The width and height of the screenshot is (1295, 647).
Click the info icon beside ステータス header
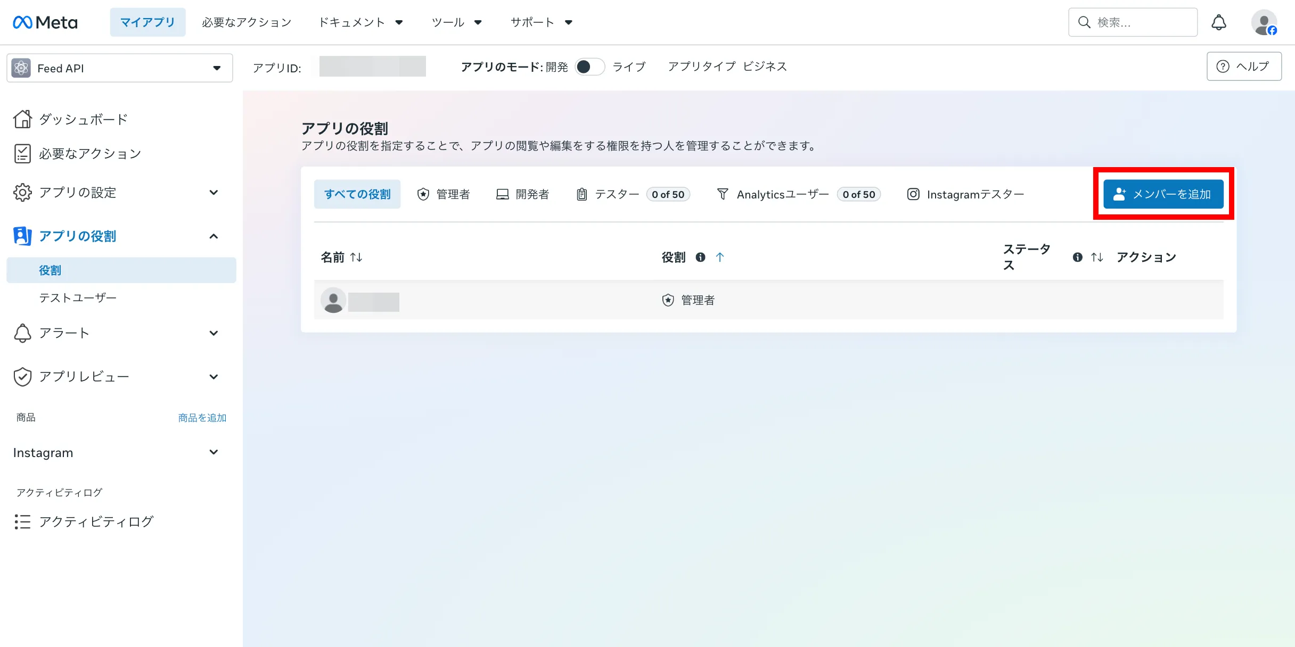coord(1077,258)
